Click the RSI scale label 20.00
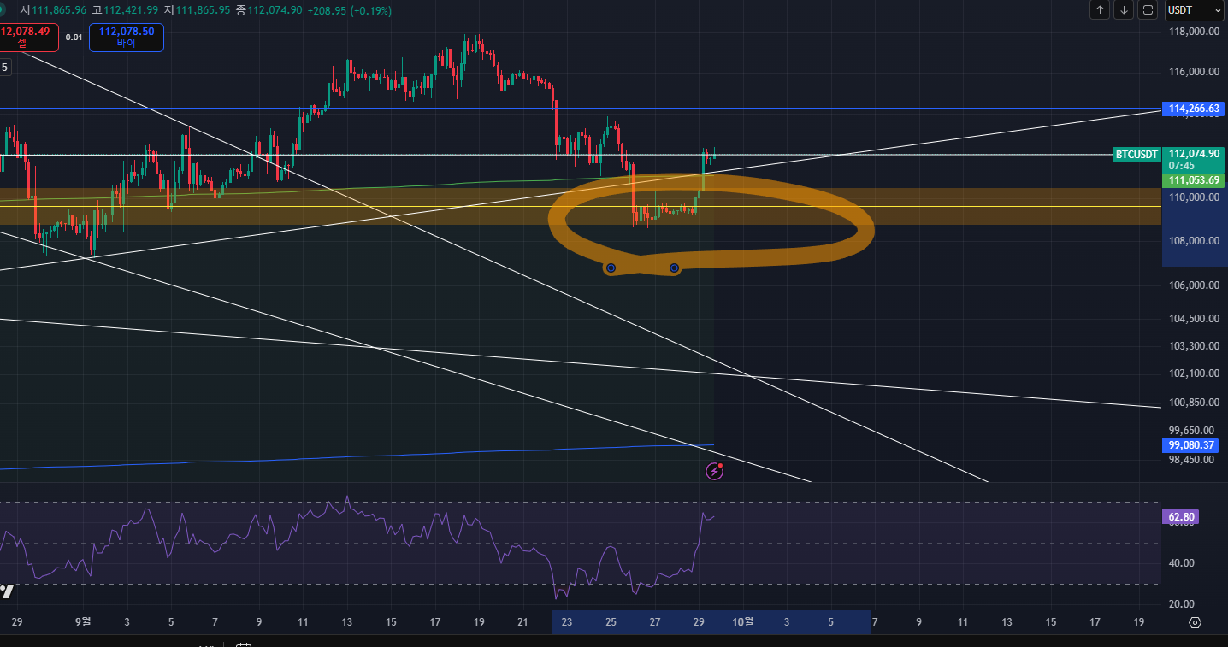Image resolution: width=1228 pixels, height=647 pixels. pyautogui.click(x=1181, y=604)
